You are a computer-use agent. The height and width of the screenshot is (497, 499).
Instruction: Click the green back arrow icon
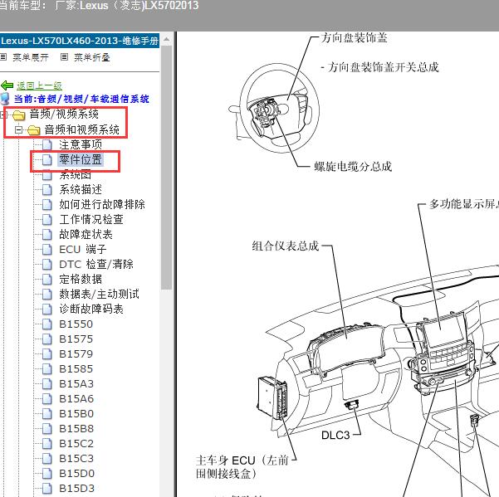pos(7,85)
